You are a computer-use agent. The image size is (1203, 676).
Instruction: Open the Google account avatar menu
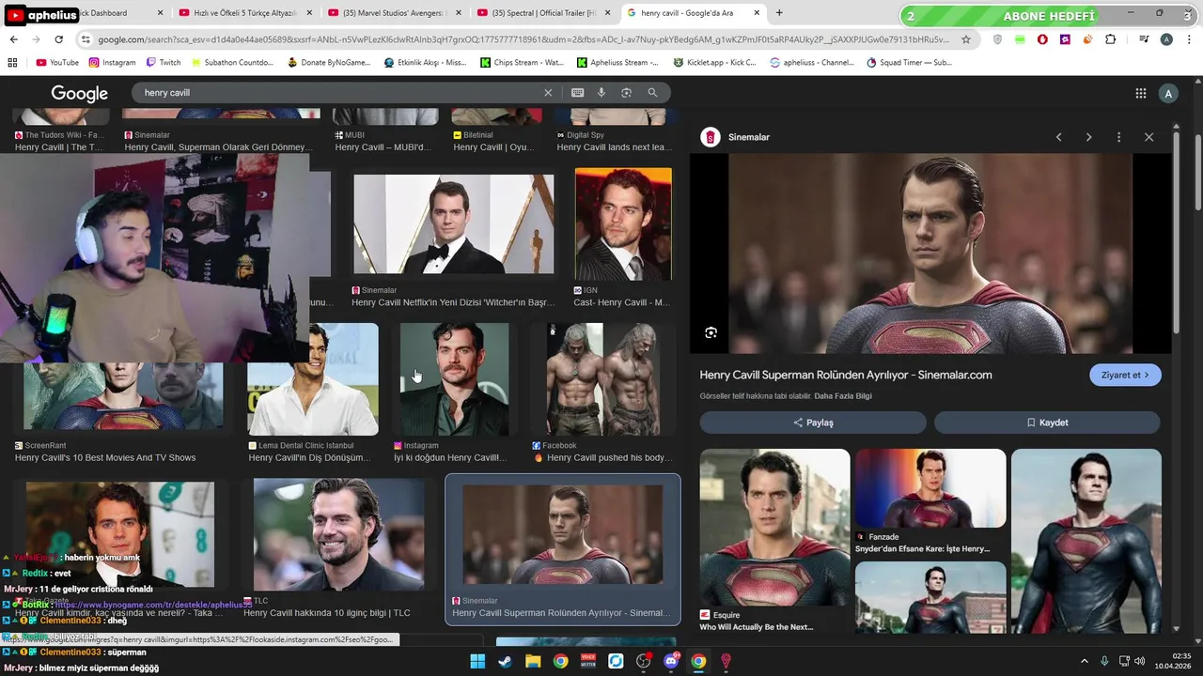[x=1168, y=93]
